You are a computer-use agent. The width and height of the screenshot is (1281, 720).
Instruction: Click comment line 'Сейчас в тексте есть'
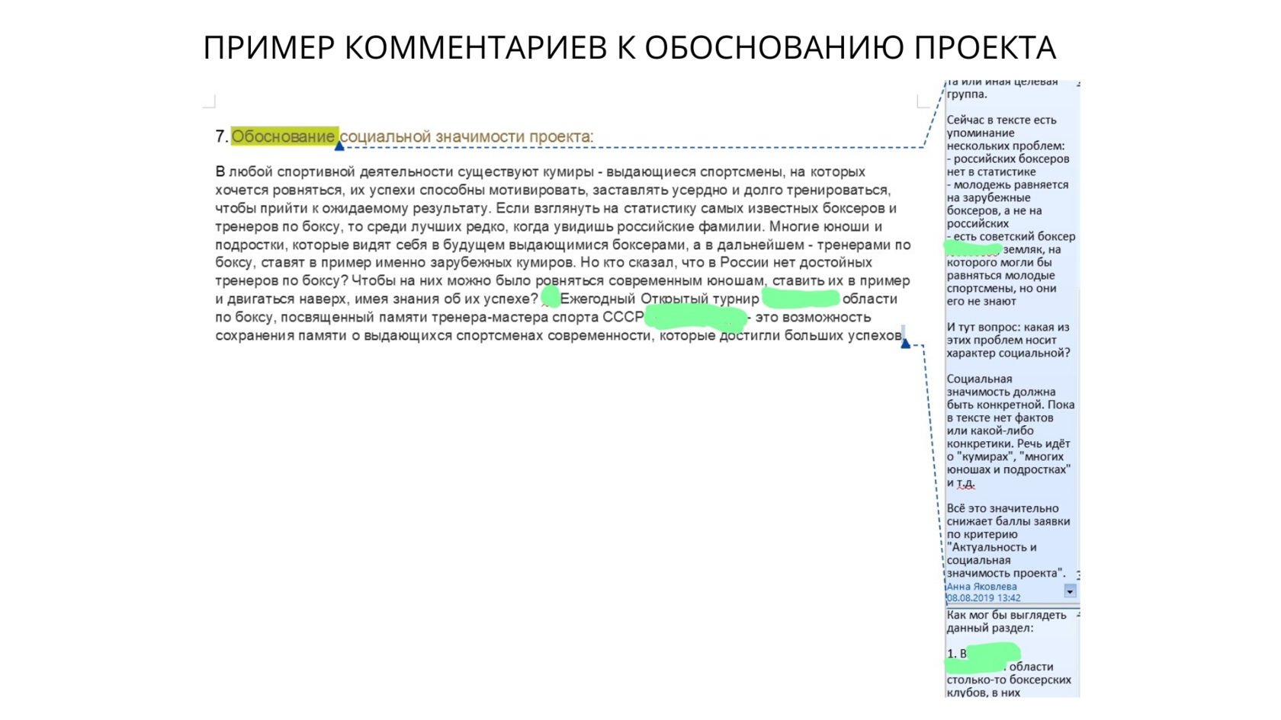click(1002, 120)
